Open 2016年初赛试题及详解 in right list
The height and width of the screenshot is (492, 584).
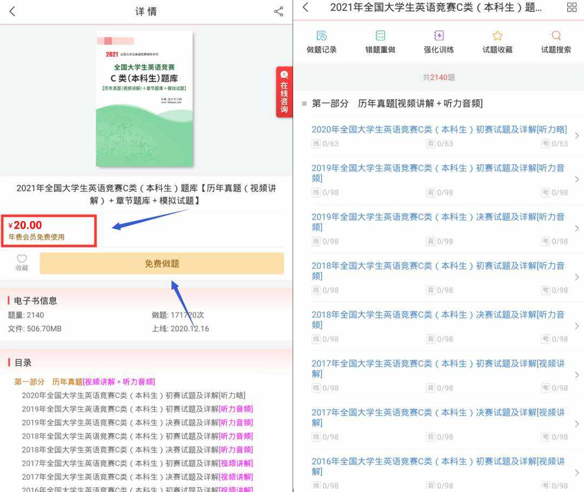tap(438, 466)
